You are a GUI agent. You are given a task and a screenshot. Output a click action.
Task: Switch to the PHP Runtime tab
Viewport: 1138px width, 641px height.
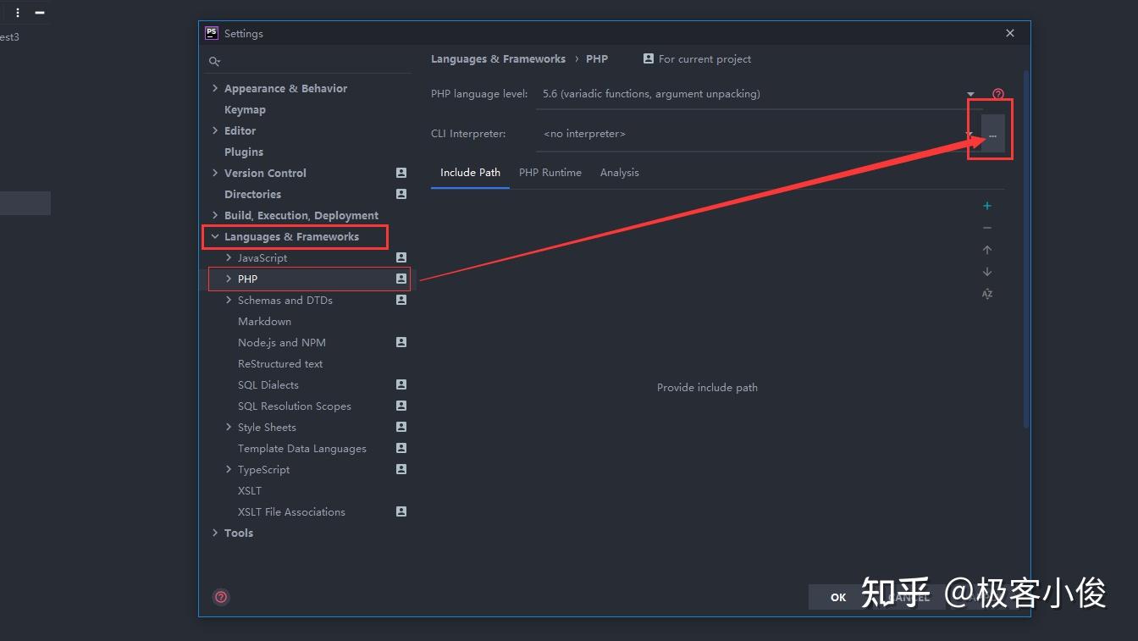tap(550, 172)
